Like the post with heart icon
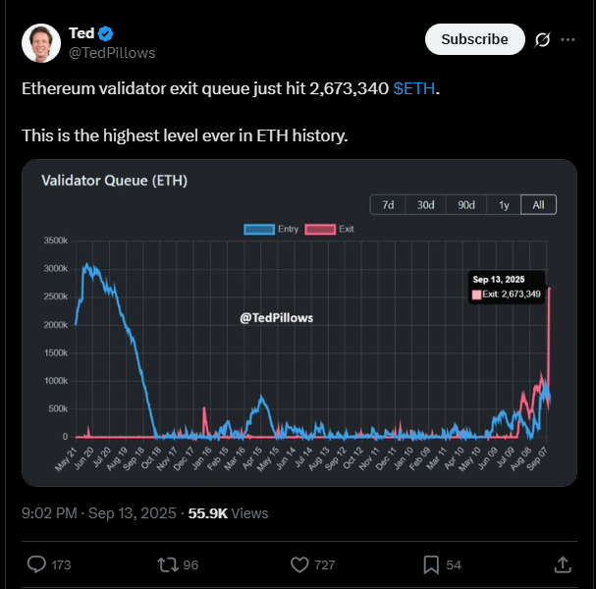Viewport: 596px width, 589px height. (x=299, y=564)
